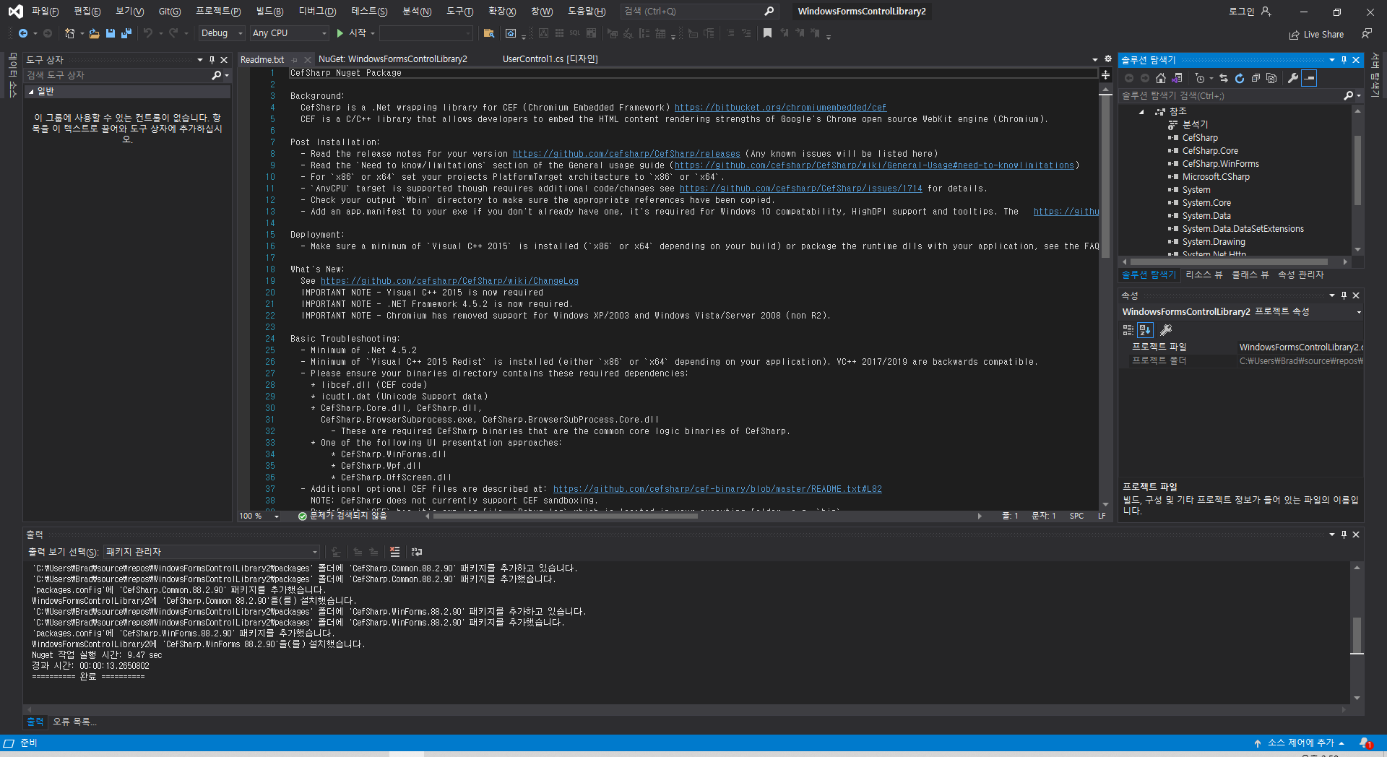
Task: Toggle auto-hide pin on Solution Explorer
Action: tap(1344, 60)
